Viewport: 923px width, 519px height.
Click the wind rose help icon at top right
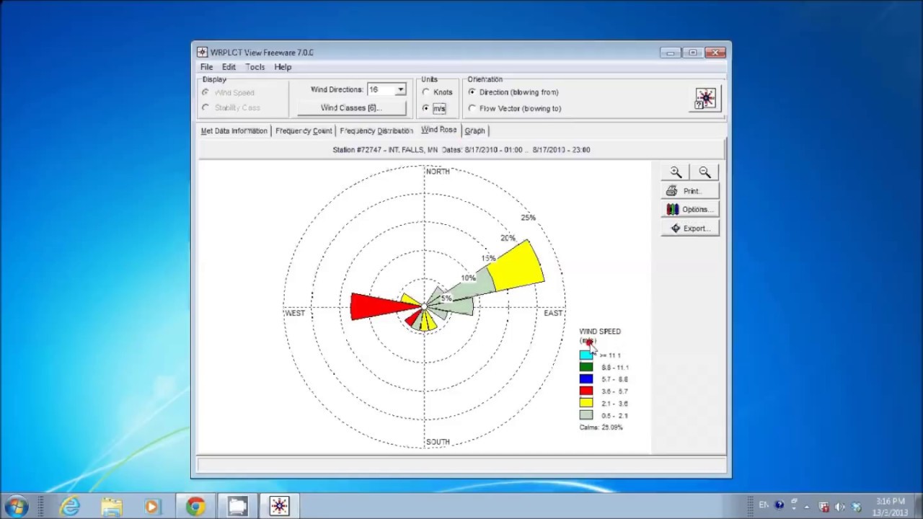705,99
